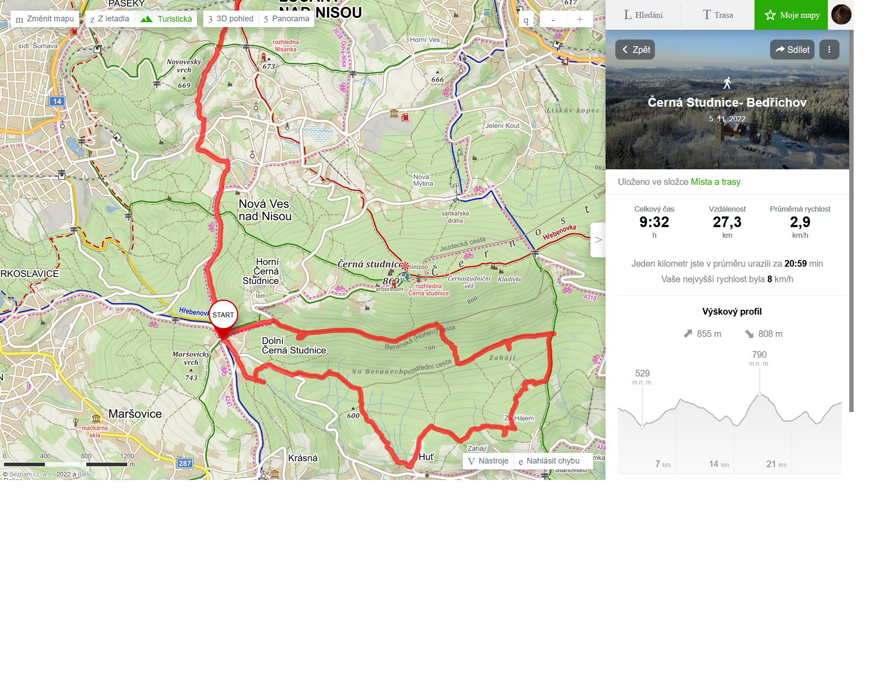The image size is (891, 688).
Task: Select the Turistická map layer
Action: point(166,19)
